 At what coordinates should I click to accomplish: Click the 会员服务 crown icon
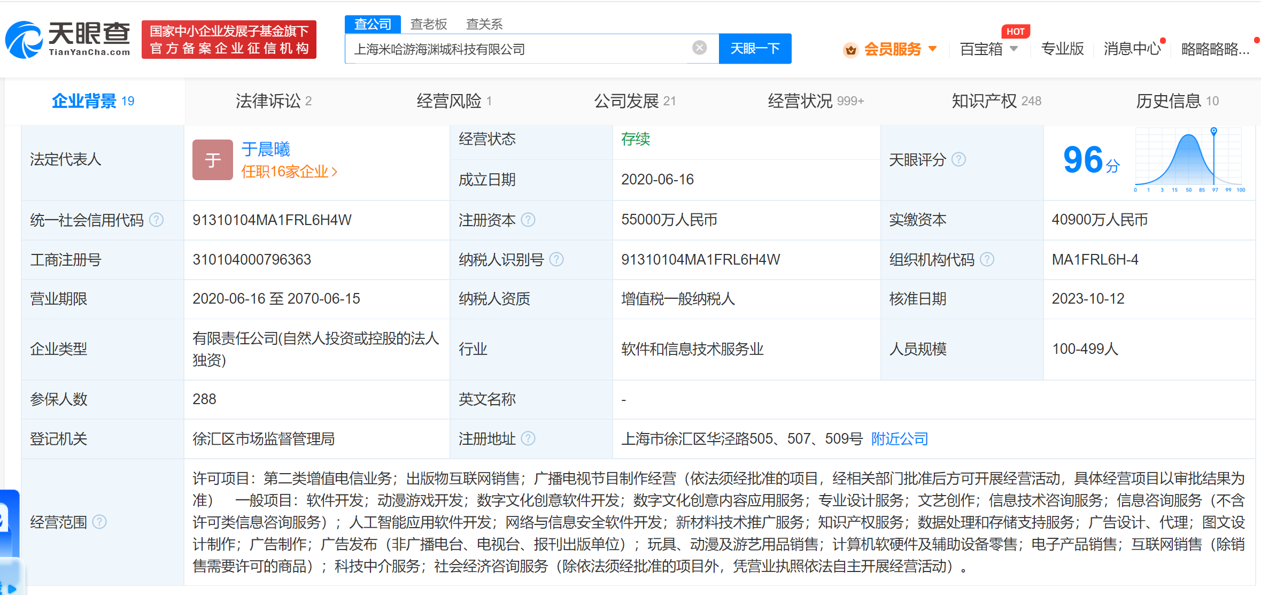[x=850, y=50]
